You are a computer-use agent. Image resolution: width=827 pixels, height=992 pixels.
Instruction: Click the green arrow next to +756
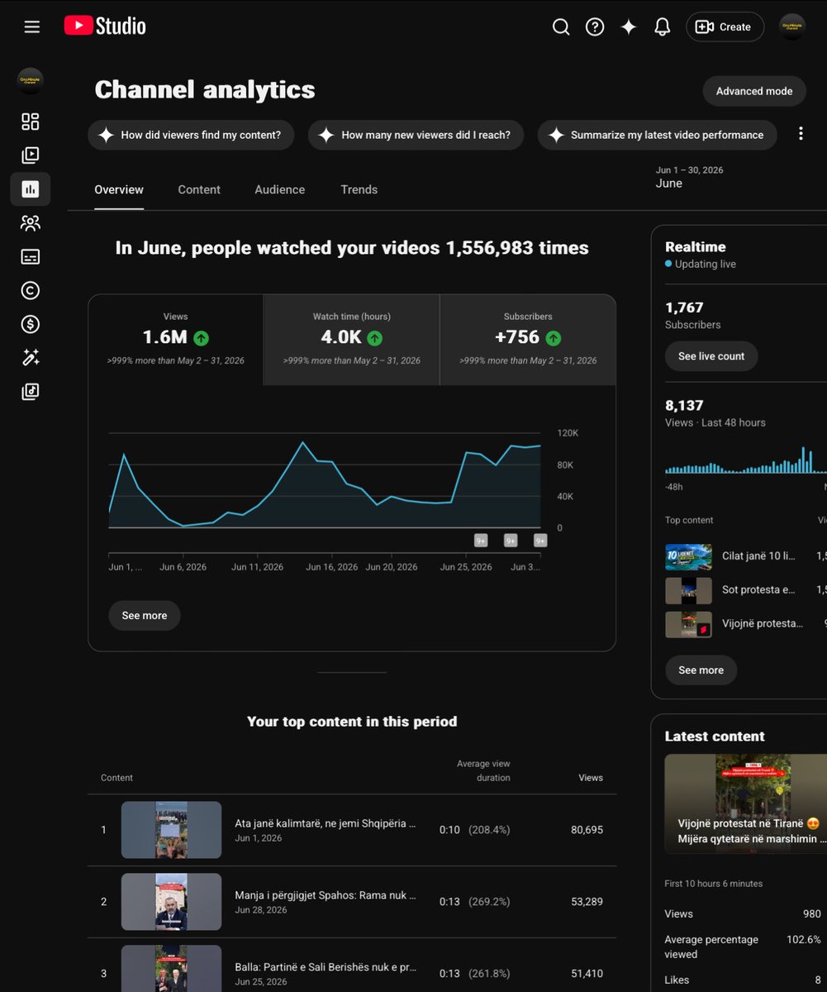pos(554,338)
